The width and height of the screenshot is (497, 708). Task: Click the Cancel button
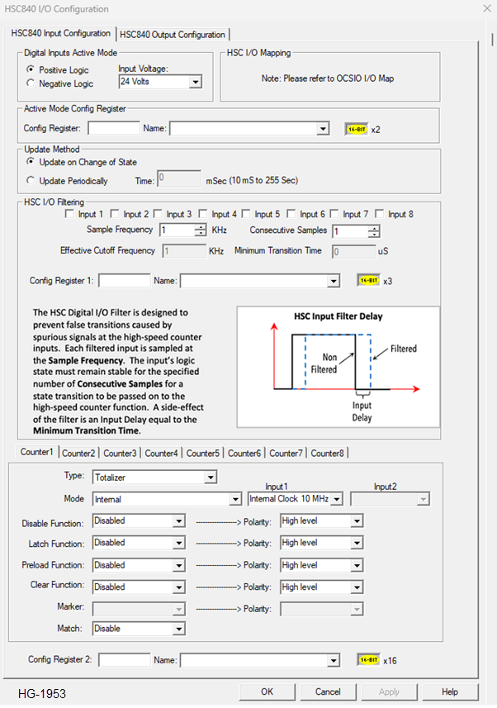coord(328,691)
